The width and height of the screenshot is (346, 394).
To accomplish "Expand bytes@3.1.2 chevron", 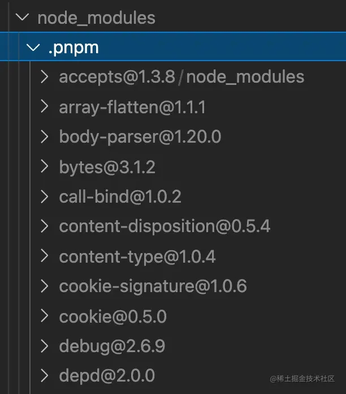I will (45, 166).
